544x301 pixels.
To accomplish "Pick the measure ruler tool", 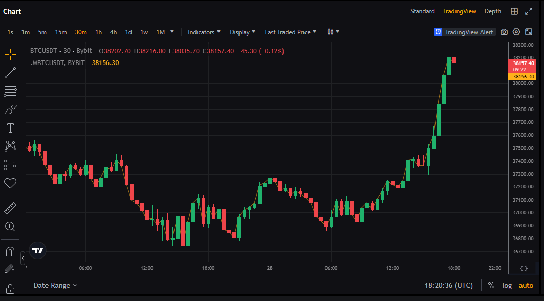I will 10,208.
